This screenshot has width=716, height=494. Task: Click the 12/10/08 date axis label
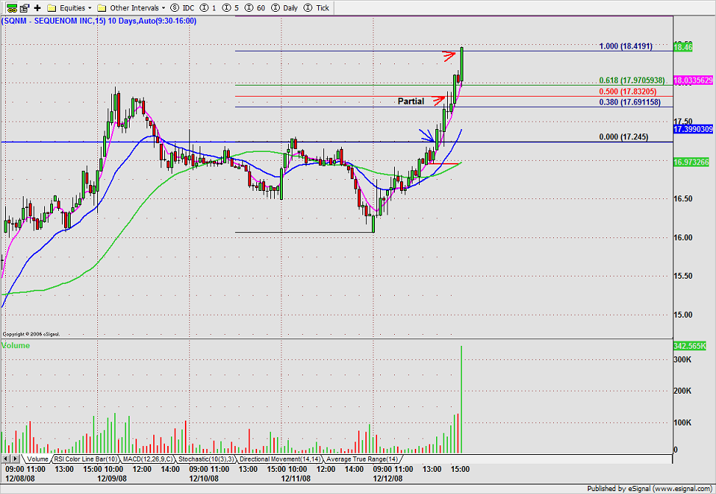coord(203,479)
